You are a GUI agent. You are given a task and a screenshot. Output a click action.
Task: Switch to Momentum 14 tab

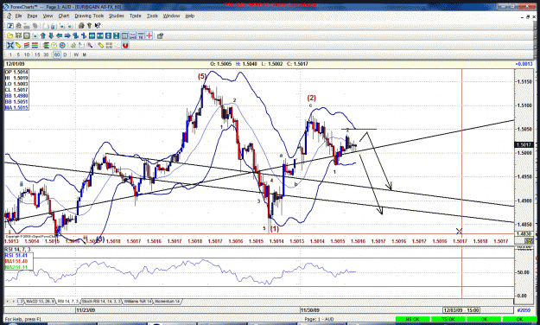click(168, 301)
